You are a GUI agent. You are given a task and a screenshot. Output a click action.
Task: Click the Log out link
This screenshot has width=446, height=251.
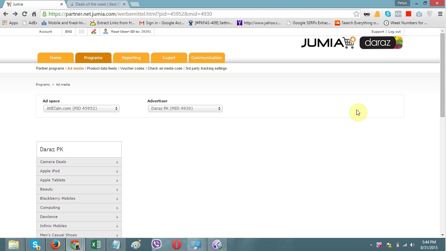(x=394, y=32)
